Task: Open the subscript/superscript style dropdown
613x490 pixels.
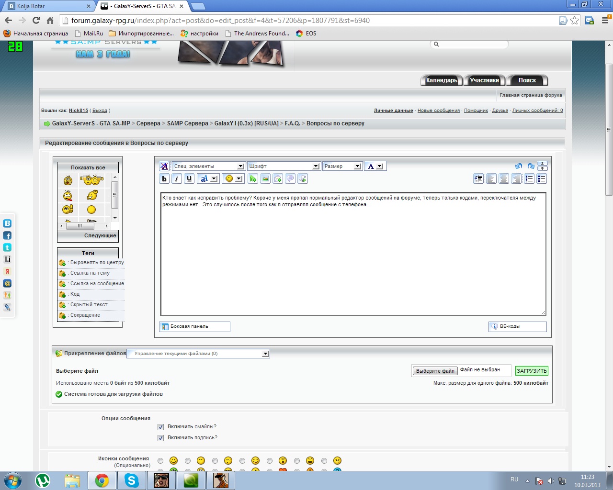Action: tap(208, 179)
